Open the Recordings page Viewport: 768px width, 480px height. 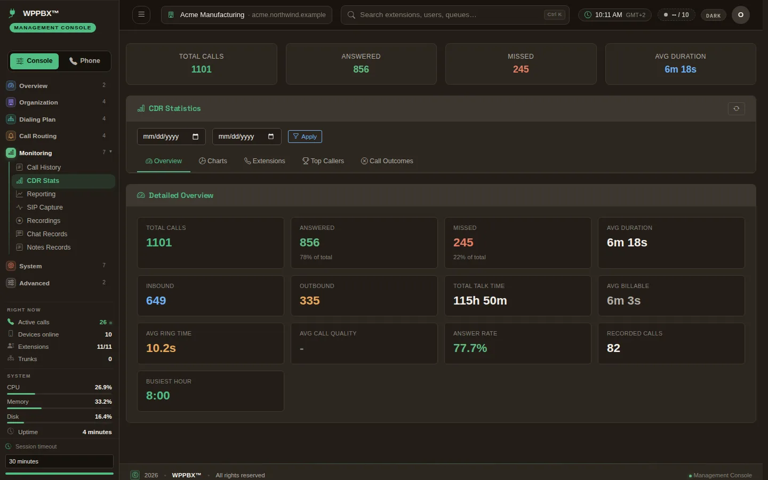click(63, 221)
